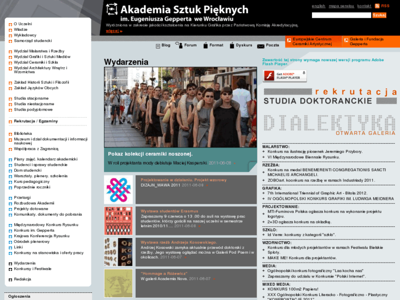Open Wydział Grafiki i Sztuki Mediów page

(42, 57)
